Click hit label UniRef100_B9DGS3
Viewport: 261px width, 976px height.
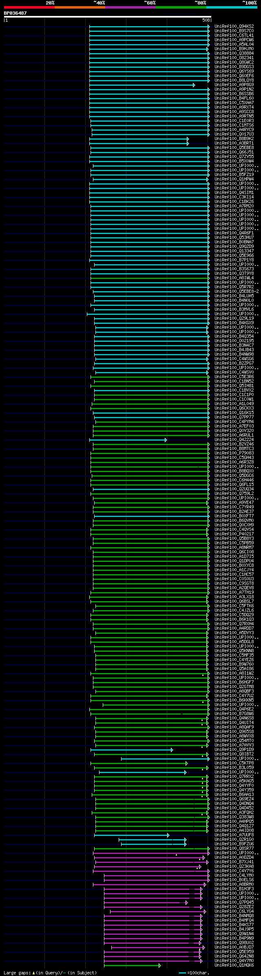pyautogui.click(x=234, y=67)
